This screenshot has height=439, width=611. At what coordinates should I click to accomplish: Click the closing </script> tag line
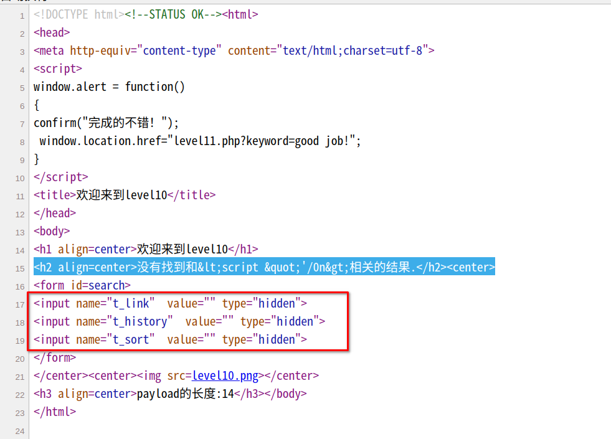pos(61,177)
